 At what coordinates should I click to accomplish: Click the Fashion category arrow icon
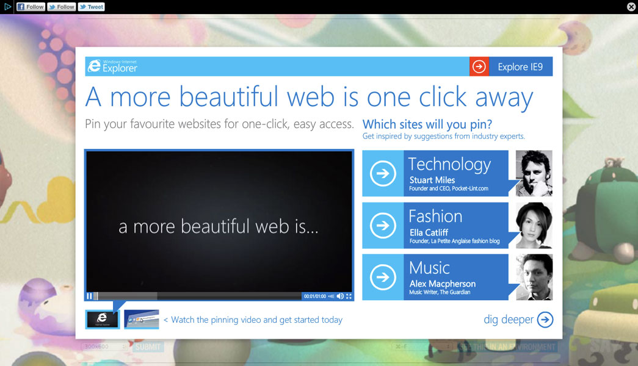click(383, 226)
